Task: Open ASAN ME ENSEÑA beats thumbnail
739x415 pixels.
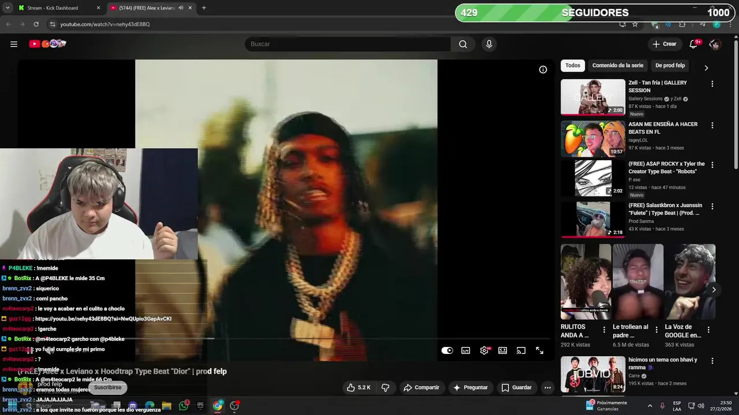Action: point(593,138)
